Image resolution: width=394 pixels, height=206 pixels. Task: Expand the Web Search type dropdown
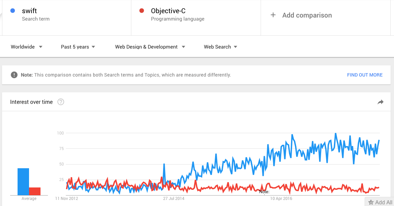tap(220, 47)
